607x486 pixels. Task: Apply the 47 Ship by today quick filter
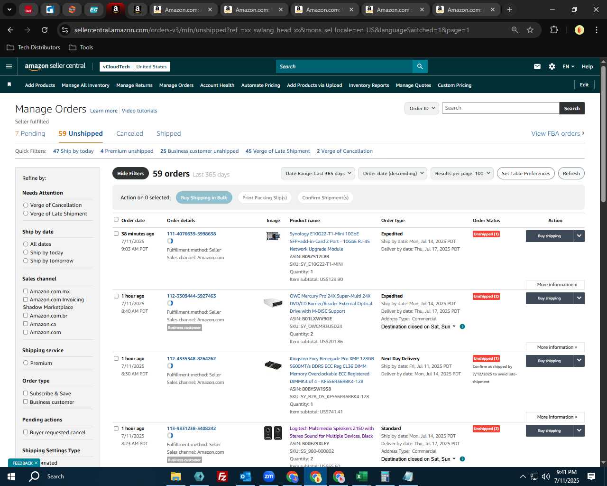click(x=74, y=151)
